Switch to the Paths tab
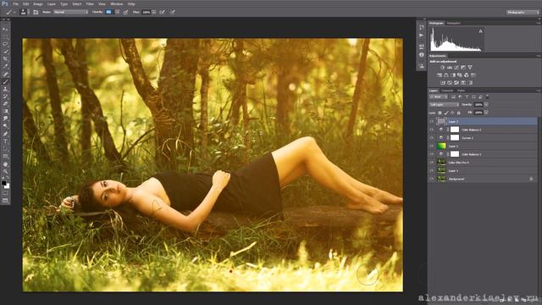The height and width of the screenshot is (305, 542). (461, 91)
